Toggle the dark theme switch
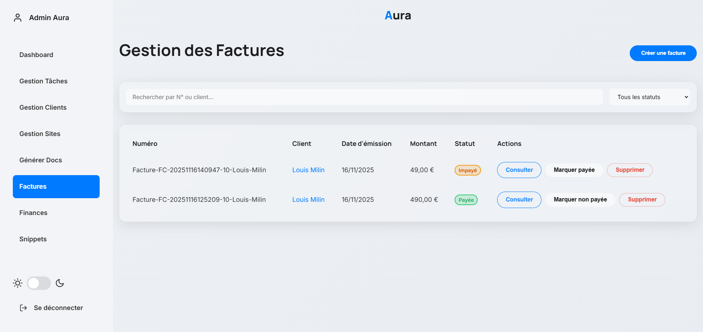703x332 pixels. 39,283
